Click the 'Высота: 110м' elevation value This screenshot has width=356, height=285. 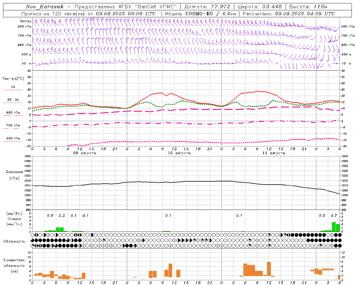coord(308,7)
